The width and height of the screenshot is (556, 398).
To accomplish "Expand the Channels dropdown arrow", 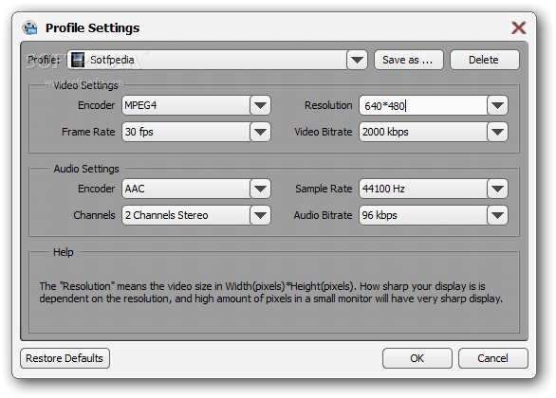I will 260,215.
